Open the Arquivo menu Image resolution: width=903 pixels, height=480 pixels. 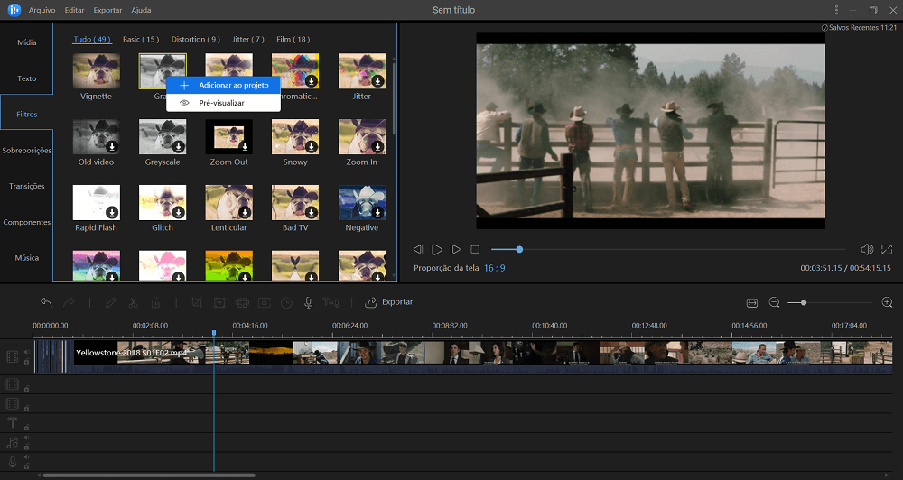coord(42,10)
